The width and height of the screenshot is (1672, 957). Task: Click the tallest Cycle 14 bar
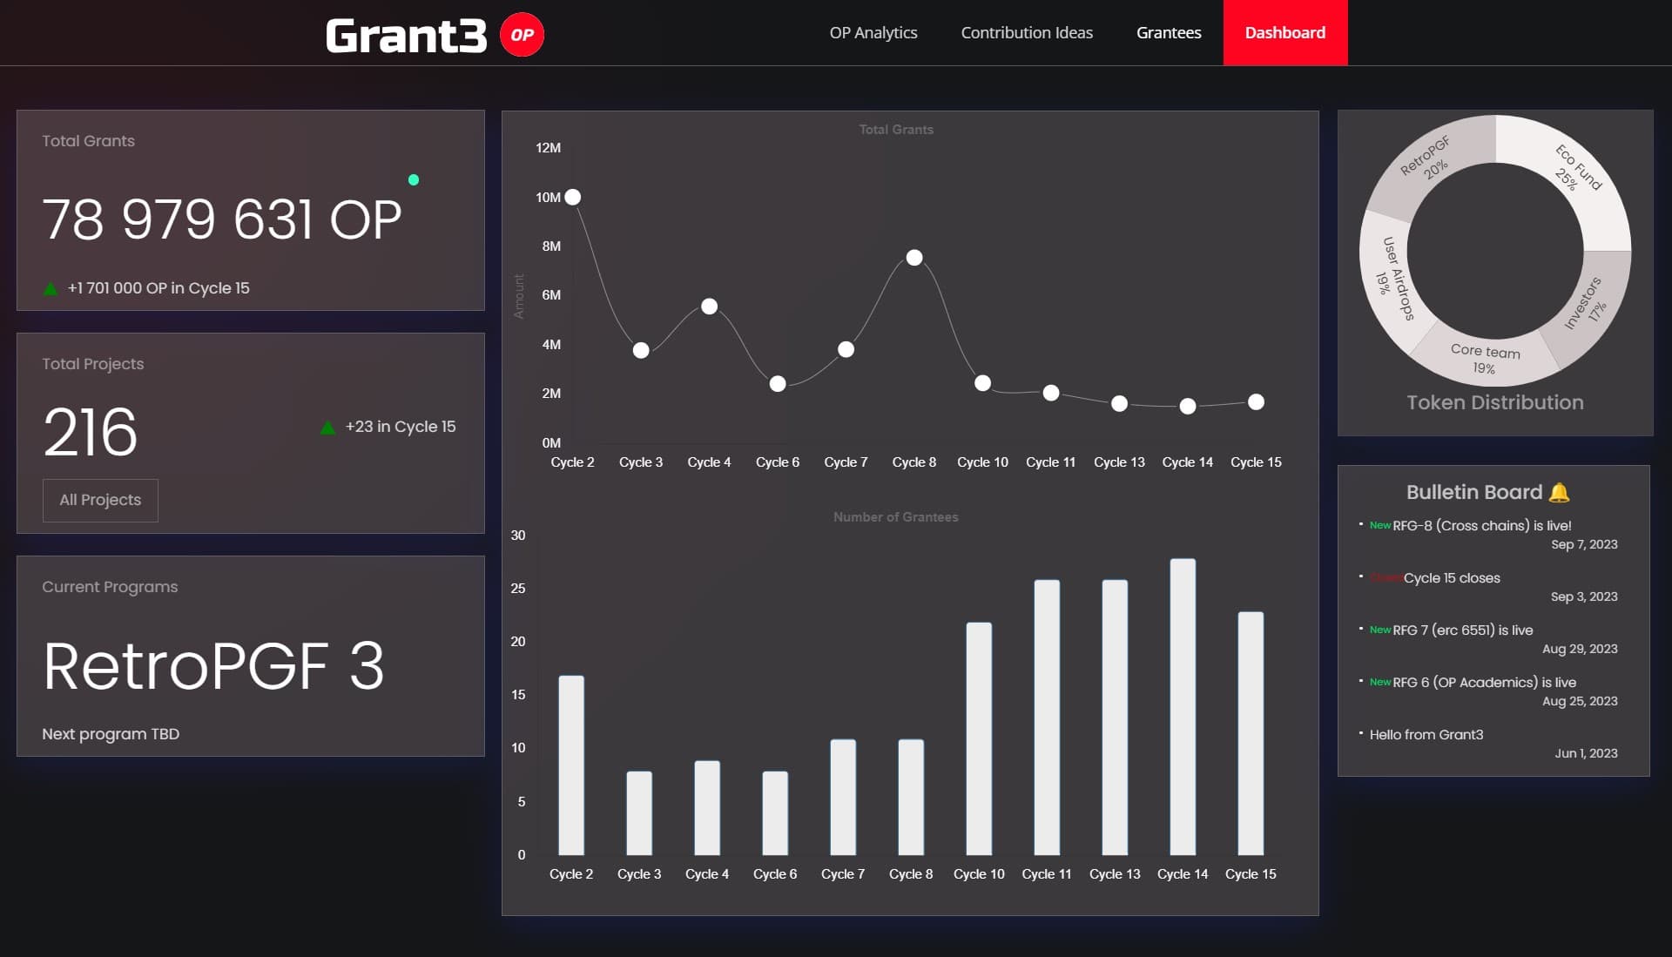tap(1183, 706)
